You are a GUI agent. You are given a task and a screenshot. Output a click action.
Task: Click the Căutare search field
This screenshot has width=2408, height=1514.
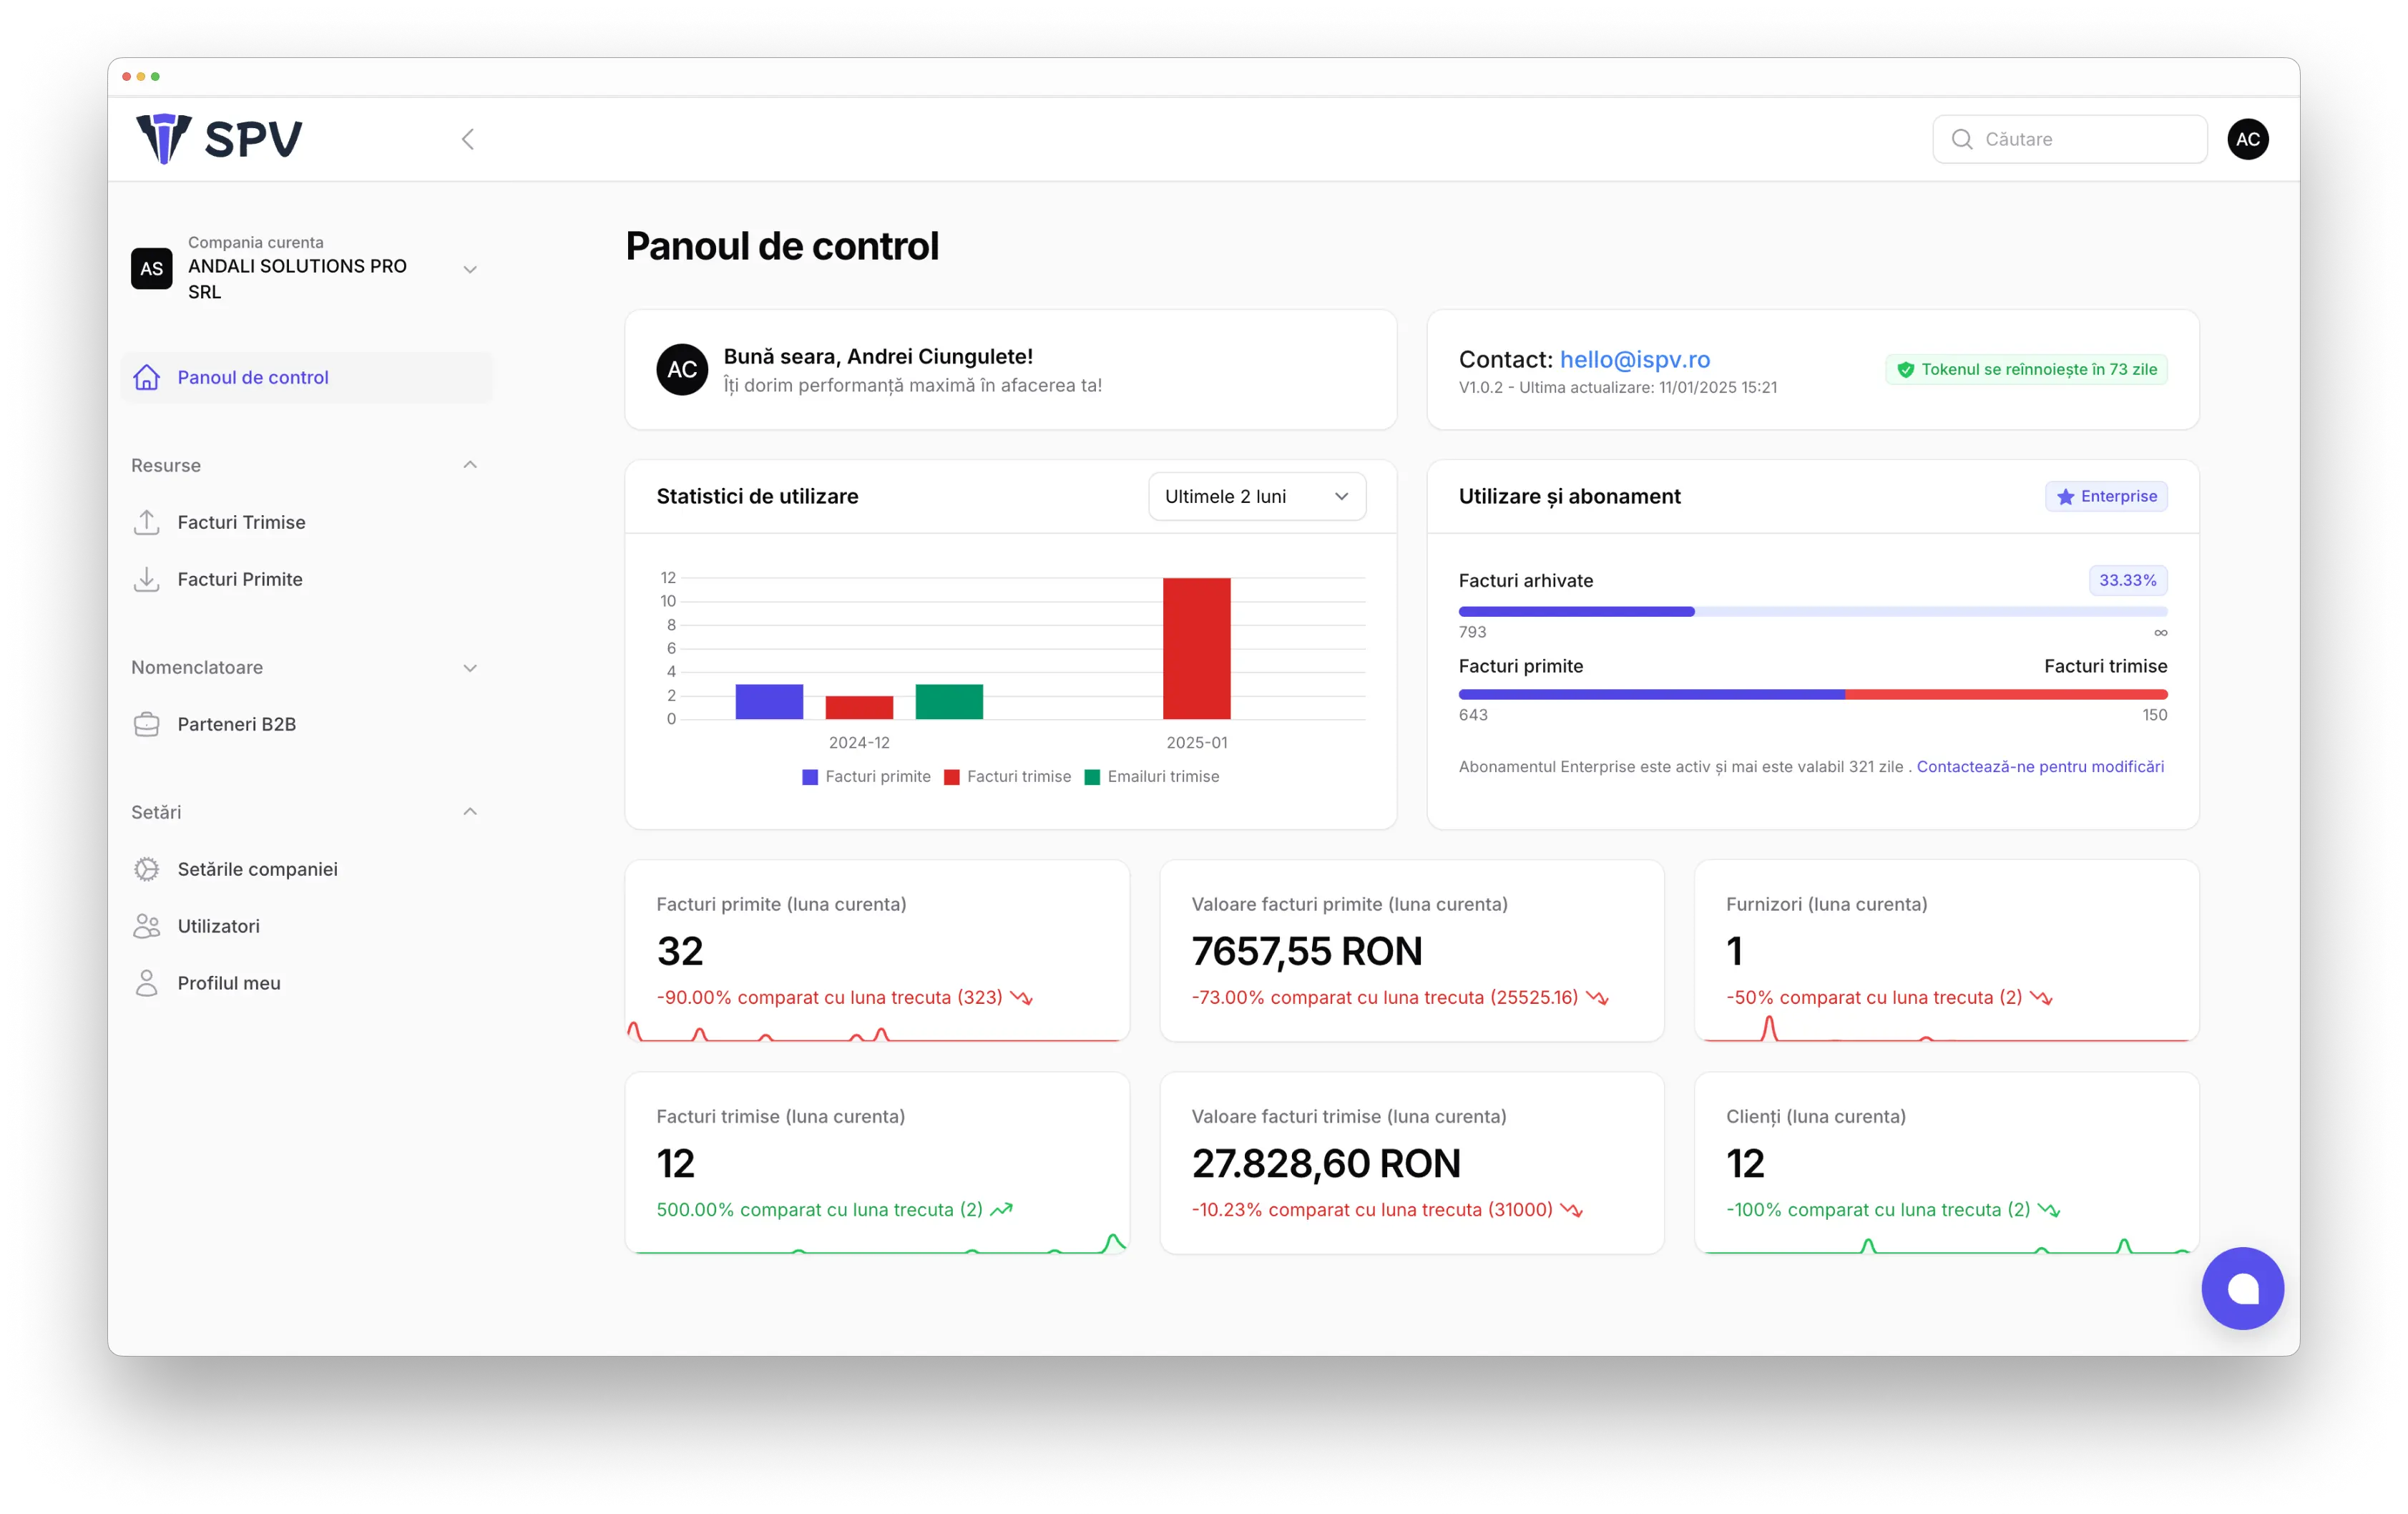pos(2069,139)
